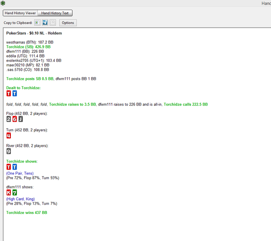Click red T card under Torchidze shows
The width and height of the screenshot is (271, 241).
[9, 167]
